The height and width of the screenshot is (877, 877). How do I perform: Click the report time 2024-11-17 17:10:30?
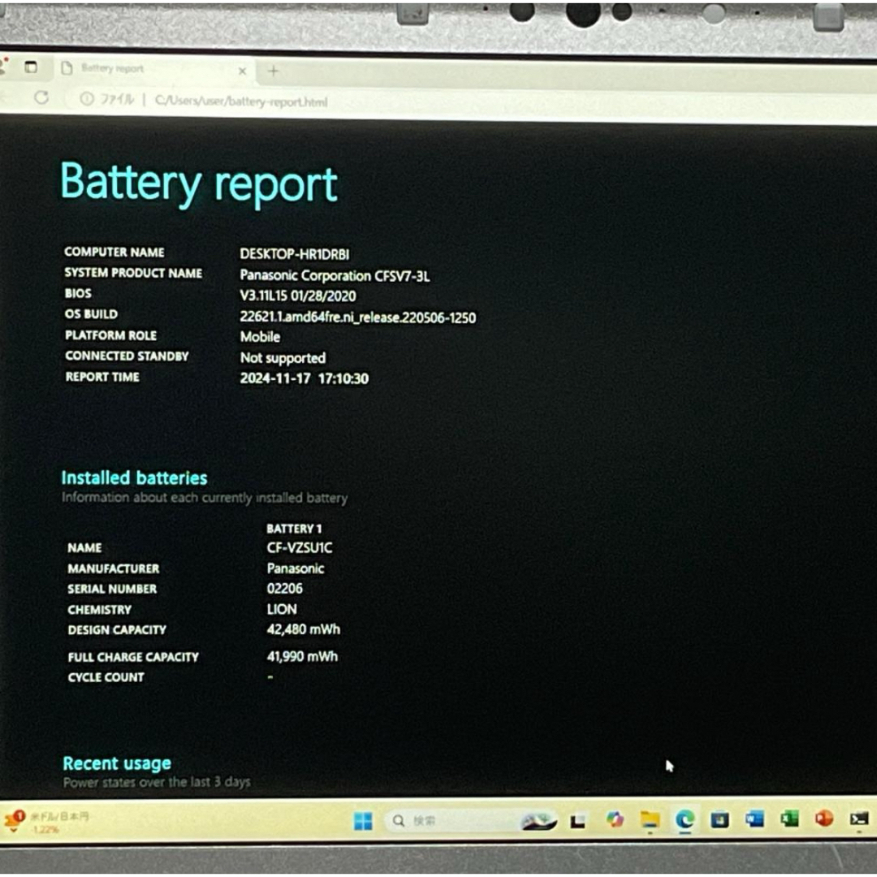click(305, 378)
